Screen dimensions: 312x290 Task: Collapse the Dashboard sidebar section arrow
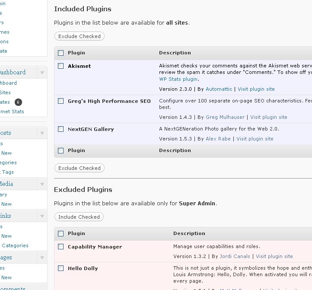tap(42, 73)
